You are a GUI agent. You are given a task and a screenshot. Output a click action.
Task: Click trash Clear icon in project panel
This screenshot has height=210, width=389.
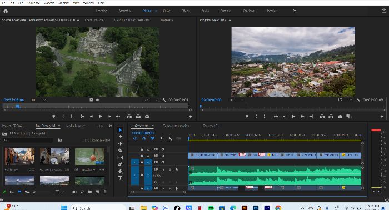coord(105,192)
